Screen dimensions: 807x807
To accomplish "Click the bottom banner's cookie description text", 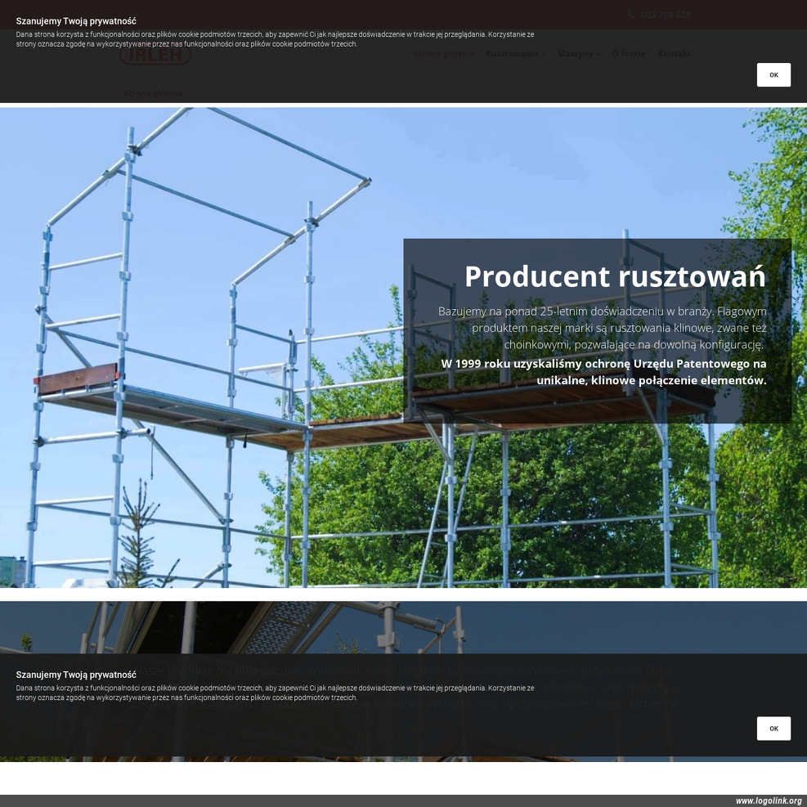I will click(275, 693).
